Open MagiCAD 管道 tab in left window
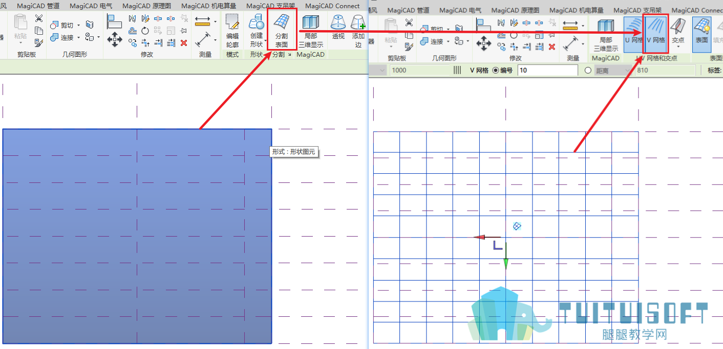This screenshot has width=723, height=349. (38, 6)
